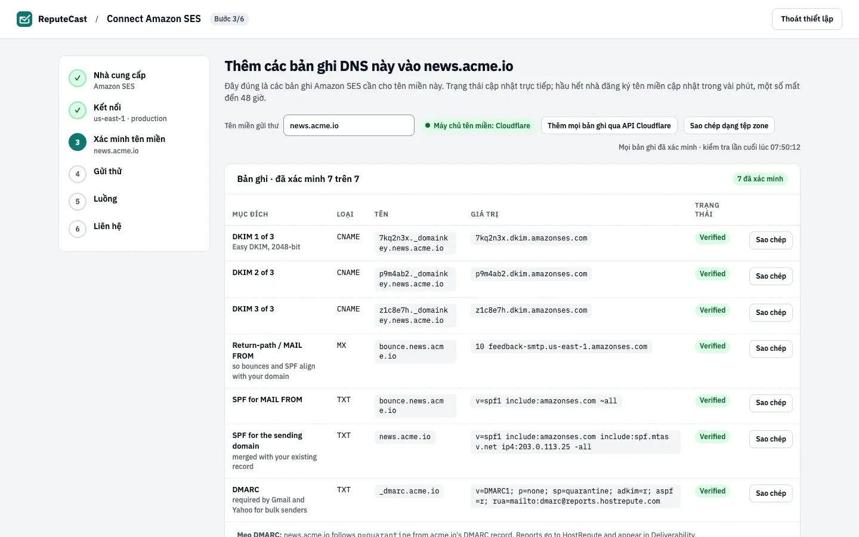Click Sao chép dạng tệp zone
This screenshot has width=859, height=537.
[729, 126]
